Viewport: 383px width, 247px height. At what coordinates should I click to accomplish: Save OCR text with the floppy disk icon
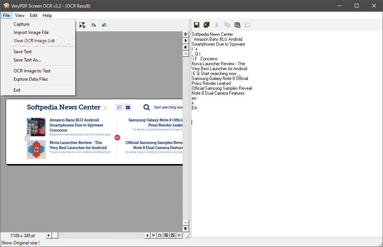(196, 25)
